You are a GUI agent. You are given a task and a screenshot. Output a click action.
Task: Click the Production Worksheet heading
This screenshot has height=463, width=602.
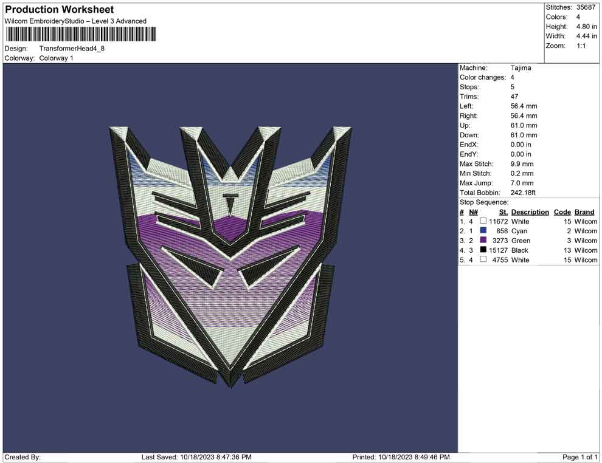click(60, 10)
